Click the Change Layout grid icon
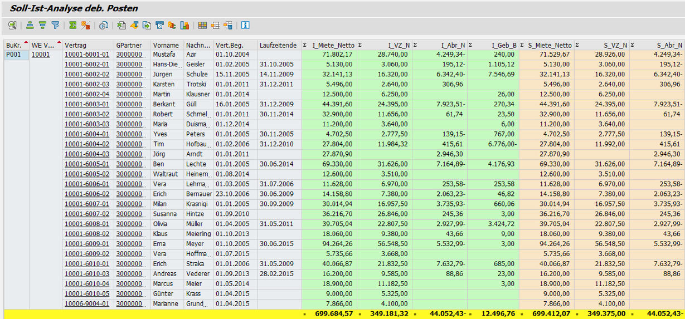The height and width of the screenshot is (319, 685). [202, 25]
